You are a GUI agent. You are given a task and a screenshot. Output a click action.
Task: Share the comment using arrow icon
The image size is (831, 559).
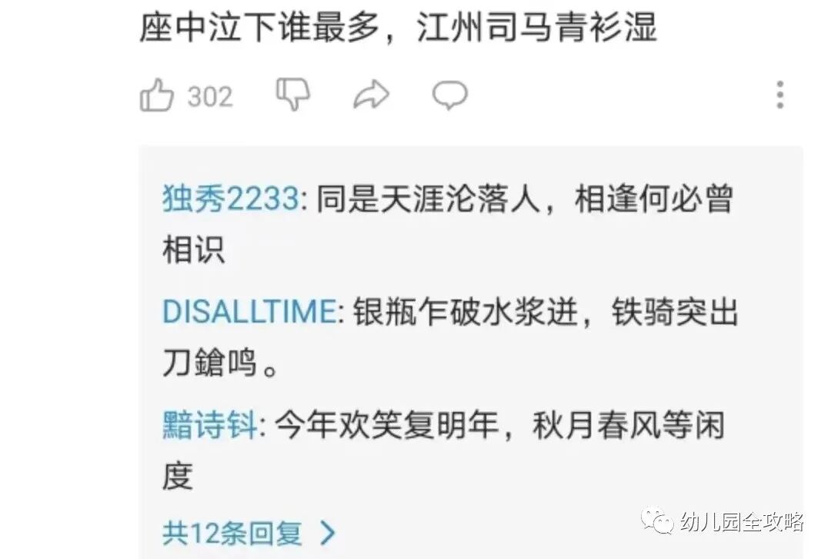[x=371, y=95]
